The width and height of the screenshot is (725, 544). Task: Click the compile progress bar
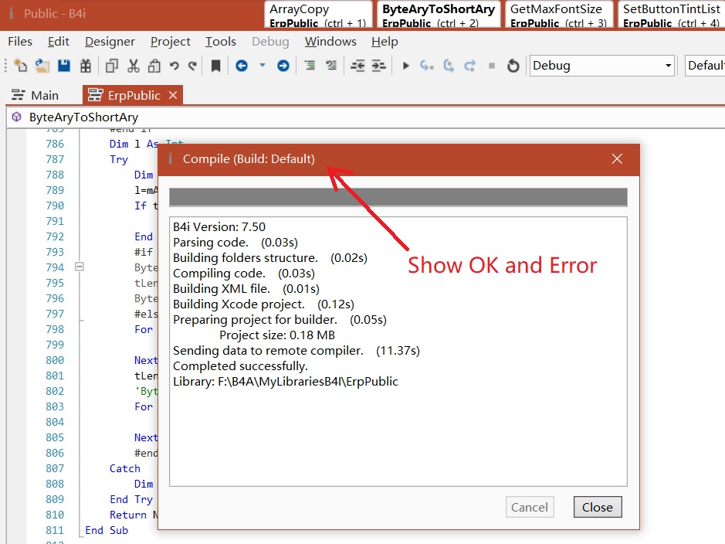click(x=398, y=197)
